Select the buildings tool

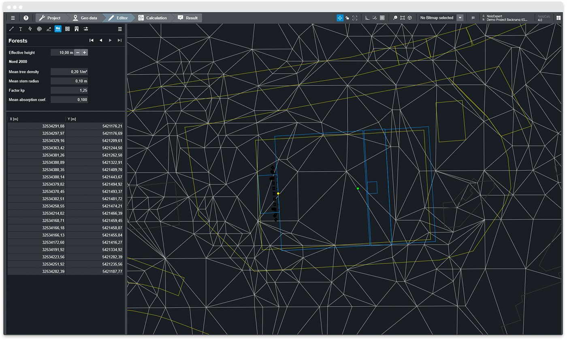77,29
